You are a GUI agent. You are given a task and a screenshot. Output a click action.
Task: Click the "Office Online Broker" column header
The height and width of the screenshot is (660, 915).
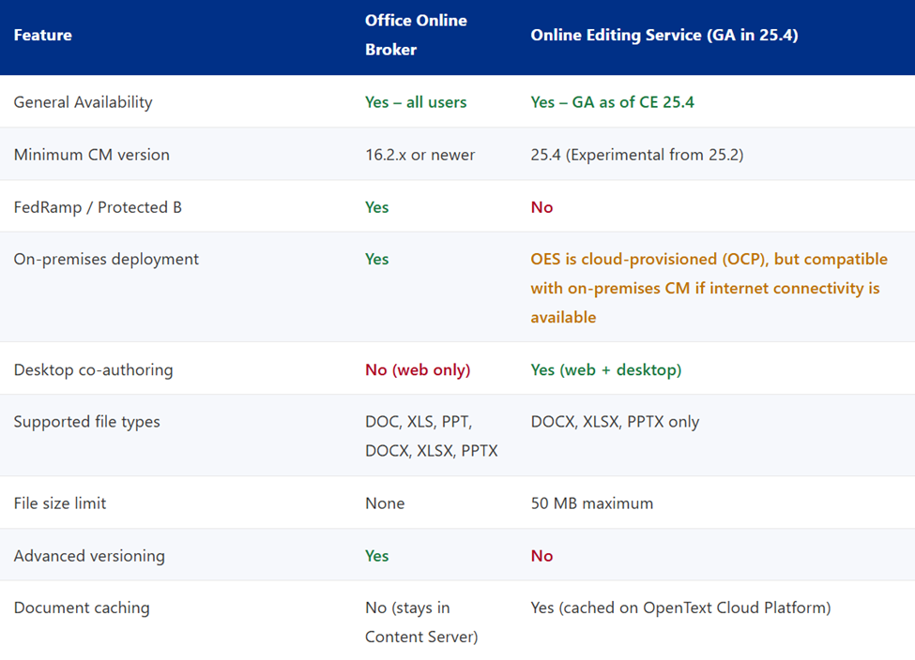point(416,35)
